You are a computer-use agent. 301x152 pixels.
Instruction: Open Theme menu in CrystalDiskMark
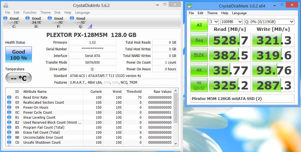coord(212,13)
